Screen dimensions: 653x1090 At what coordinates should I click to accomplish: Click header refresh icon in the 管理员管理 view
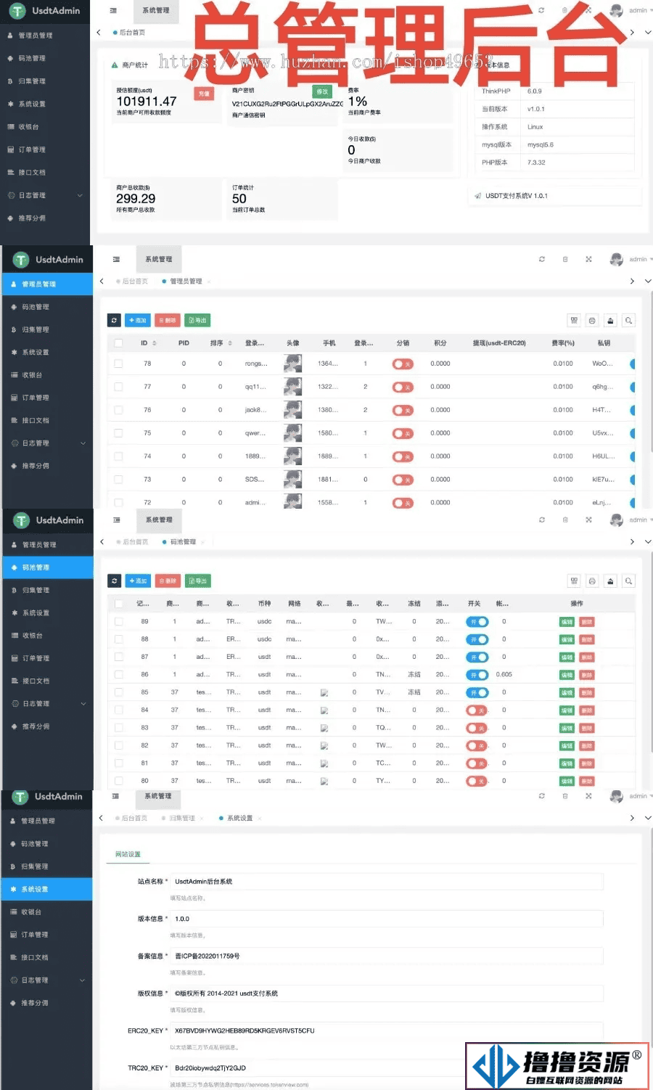coord(541,259)
